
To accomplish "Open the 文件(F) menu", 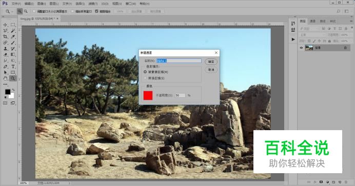I will click(16, 4).
